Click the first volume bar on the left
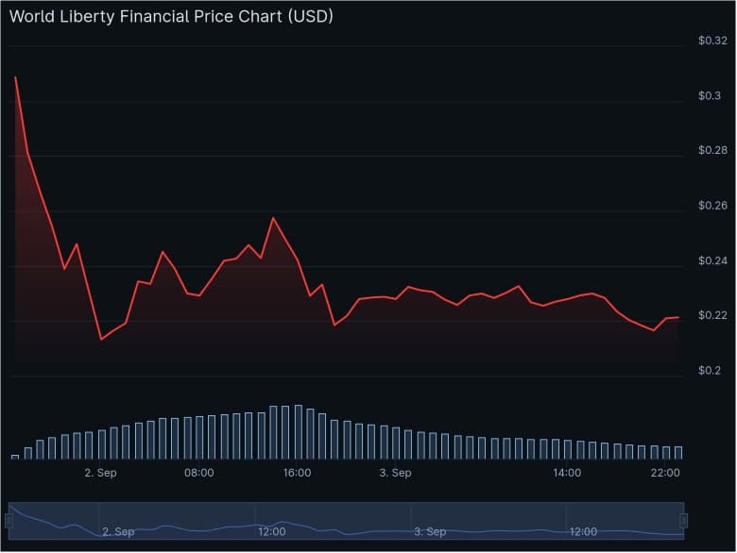The height and width of the screenshot is (553, 737). click(15, 456)
